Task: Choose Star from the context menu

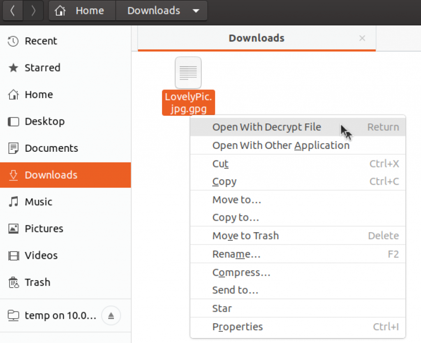Action: coord(298,309)
